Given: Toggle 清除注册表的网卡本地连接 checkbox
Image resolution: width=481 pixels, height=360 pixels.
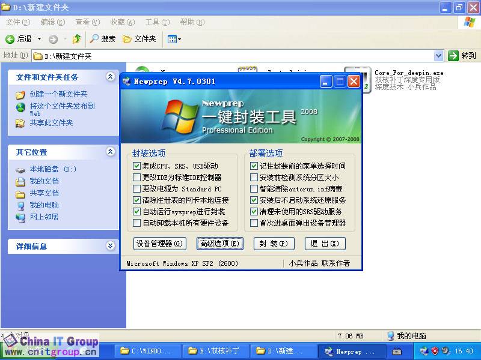Looking at the screenshot, I should (136, 200).
